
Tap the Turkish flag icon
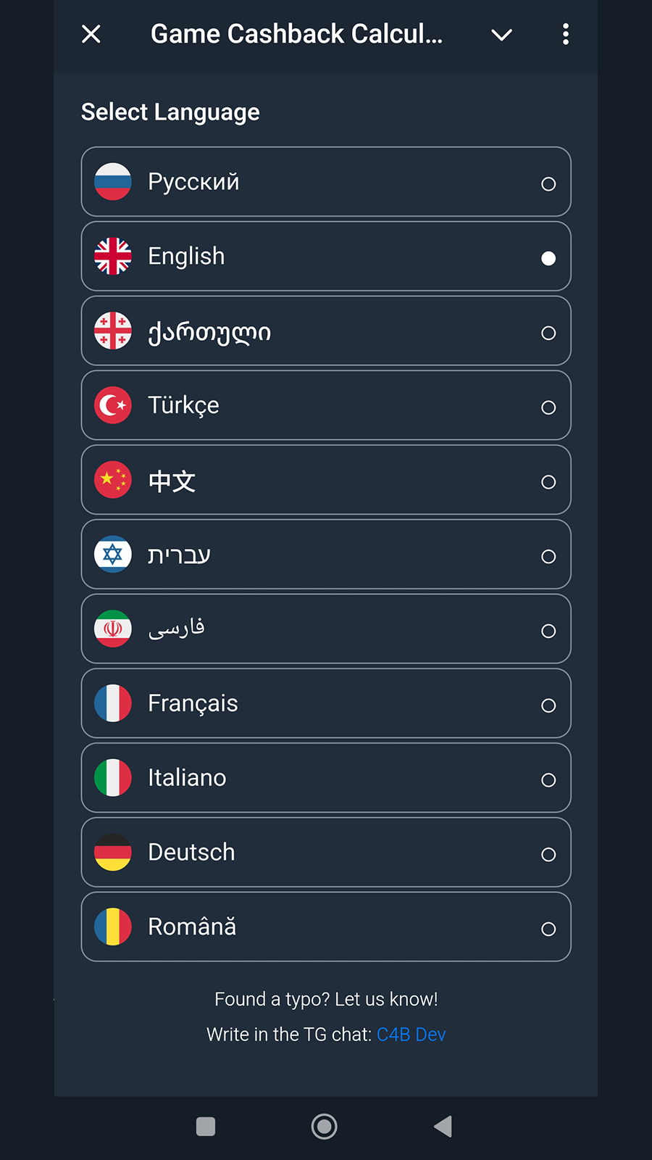[x=113, y=405]
